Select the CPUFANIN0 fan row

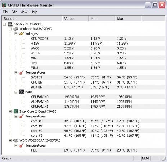[x=98, y=97]
